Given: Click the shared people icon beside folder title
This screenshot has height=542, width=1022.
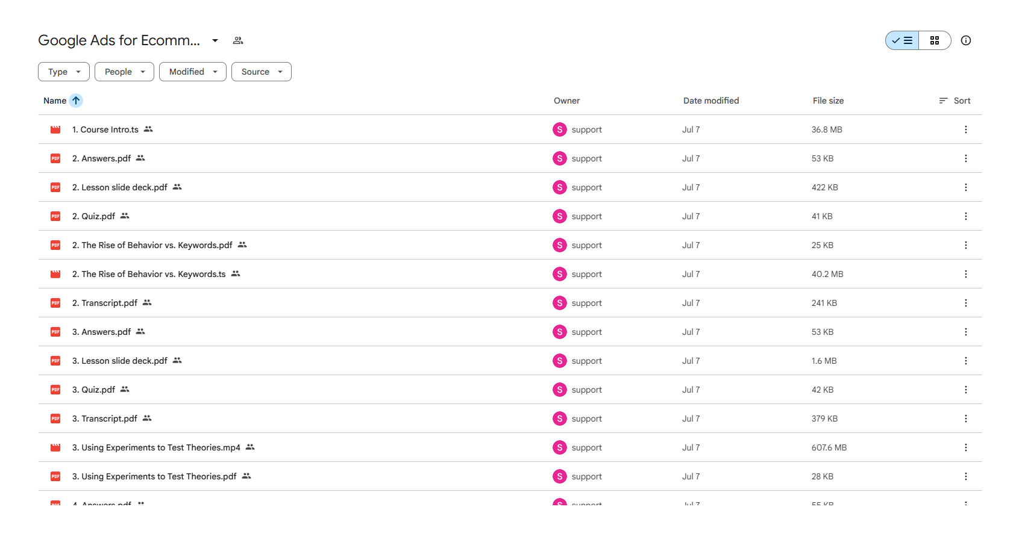Looking at the screenshot, I should pyautogui.click(x=238, y=40).
